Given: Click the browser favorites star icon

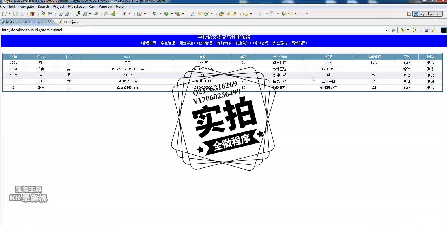Looking at the screenshot, I should pos(403,30).
